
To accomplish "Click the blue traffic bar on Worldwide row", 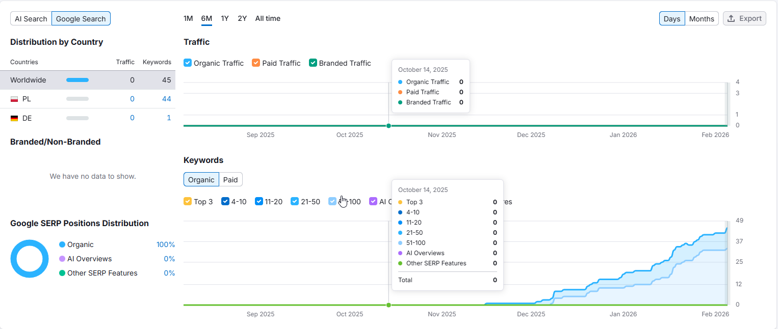I will pyautogui.click(x=77, y=80).
